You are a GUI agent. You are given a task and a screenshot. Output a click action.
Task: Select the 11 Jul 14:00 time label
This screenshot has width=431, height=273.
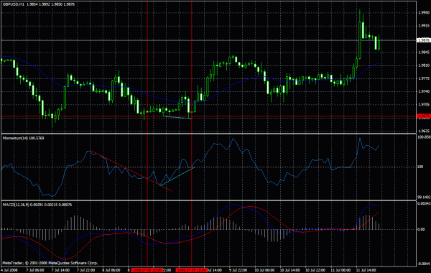[366, 270]
